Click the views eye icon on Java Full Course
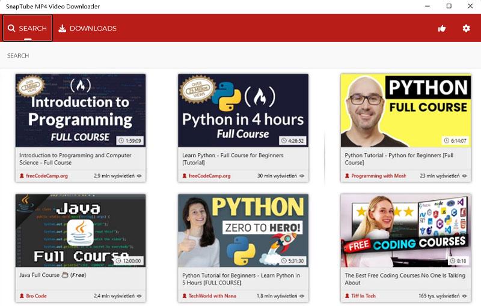This screenshot has width=481, height=306. click(x=139, y=296)
